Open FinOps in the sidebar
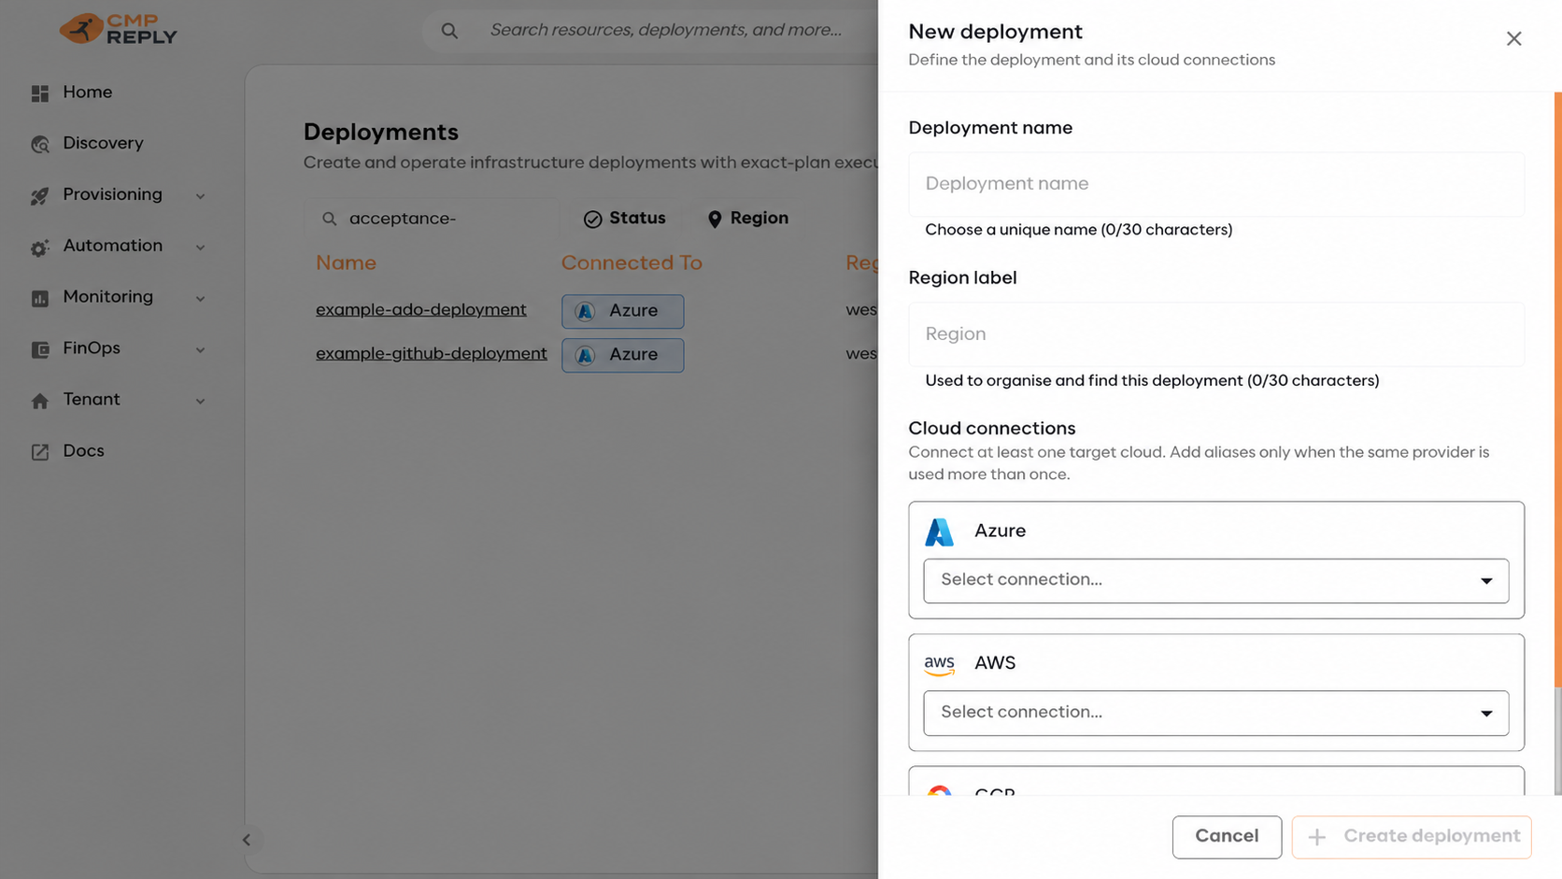1562x879 pixels. pos(92,348)
